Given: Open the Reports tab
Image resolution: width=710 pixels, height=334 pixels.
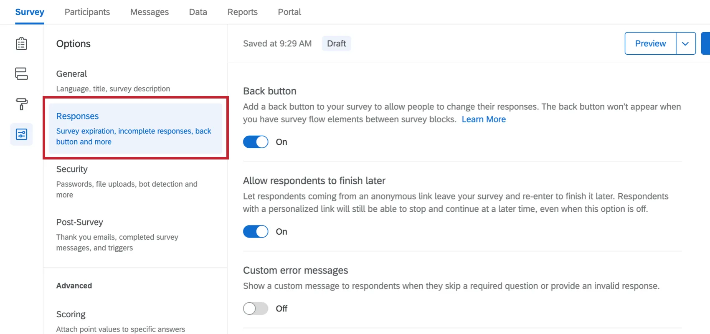Looking at the screenshot, I should (x=243, y=12).
